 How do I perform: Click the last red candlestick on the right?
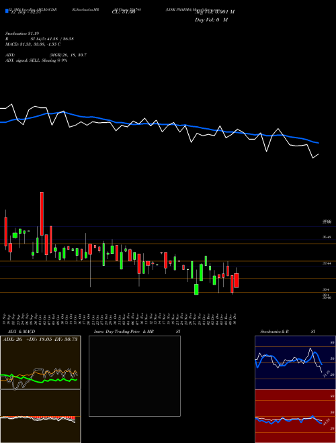[237, 281]
